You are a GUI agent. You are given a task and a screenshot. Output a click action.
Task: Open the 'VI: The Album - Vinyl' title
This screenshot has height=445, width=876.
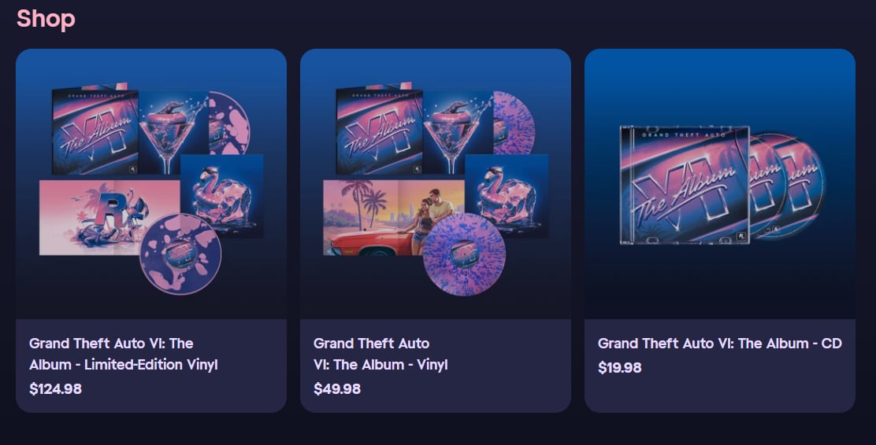tap(380, 354)
